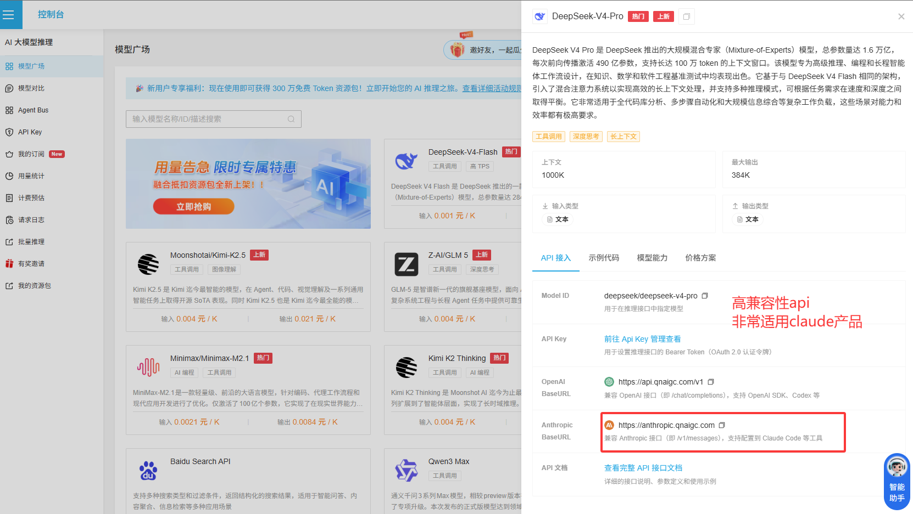Open the 批量推理 icon in sidebar
This screenshot has height=514, width=913.
[9, 242]
